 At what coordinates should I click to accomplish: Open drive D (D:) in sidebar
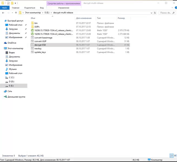[x=12, y=82]
